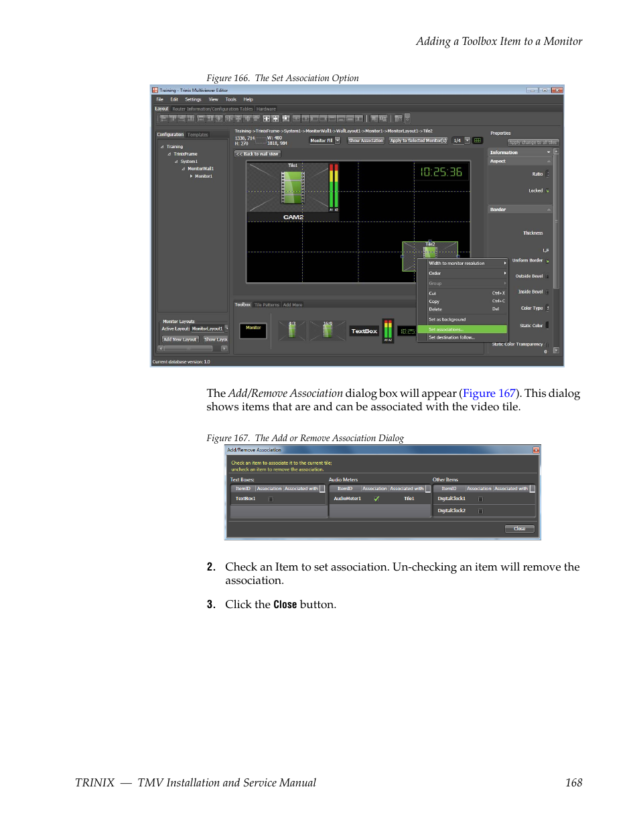
Task: Collapse the System1 tree node
Action: [x=176, y=162]
